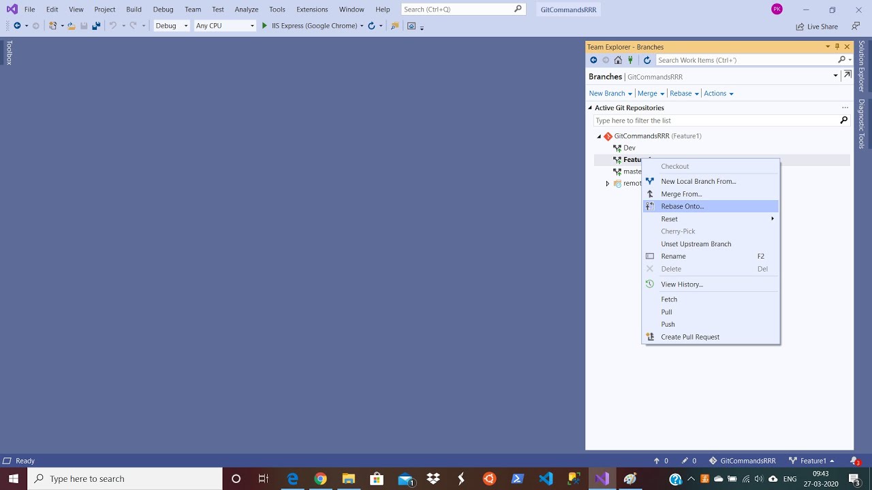Click the browser refresh toolbar icon
This screenshot has height=490, width=872.
coord(371,26)
